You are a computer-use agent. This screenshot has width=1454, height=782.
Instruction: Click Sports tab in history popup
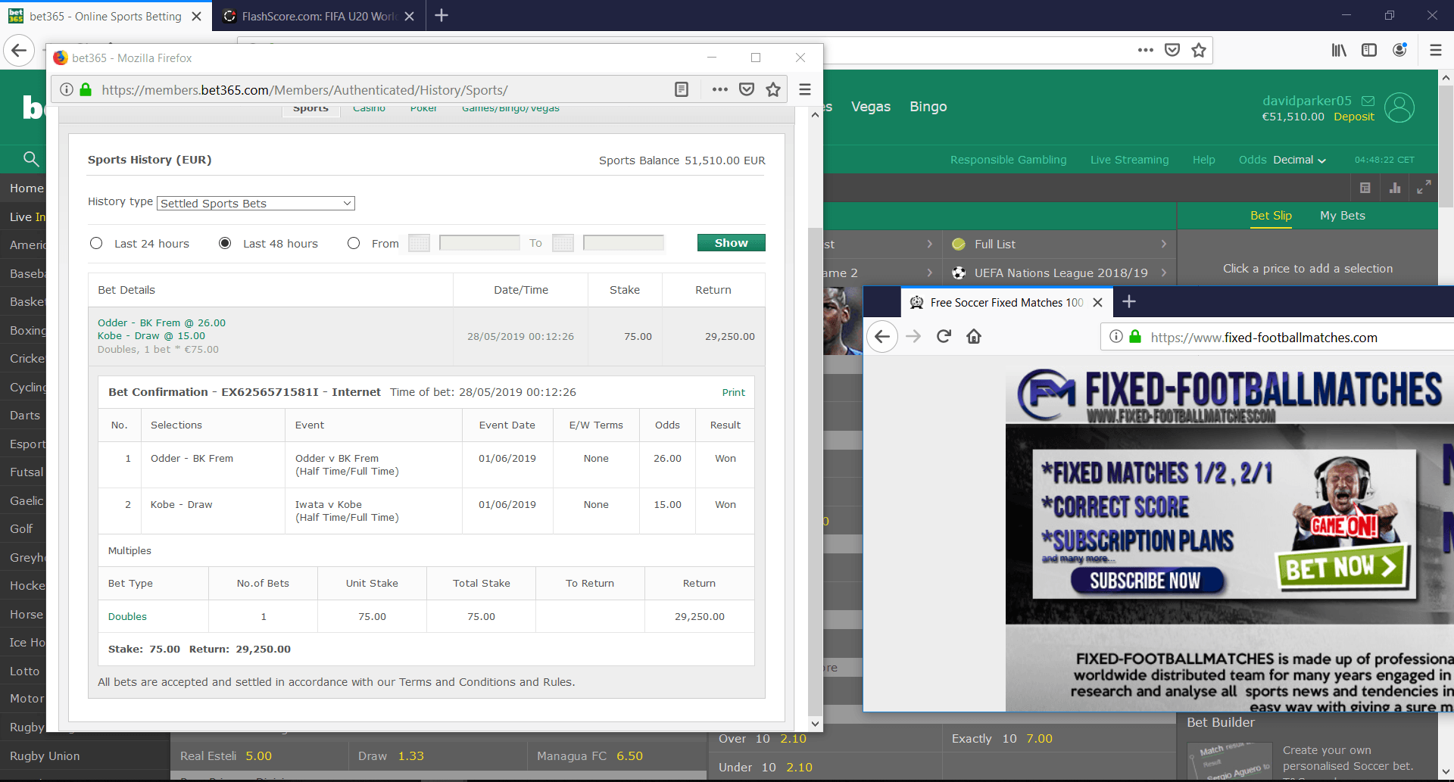click(x=310, y=109)
